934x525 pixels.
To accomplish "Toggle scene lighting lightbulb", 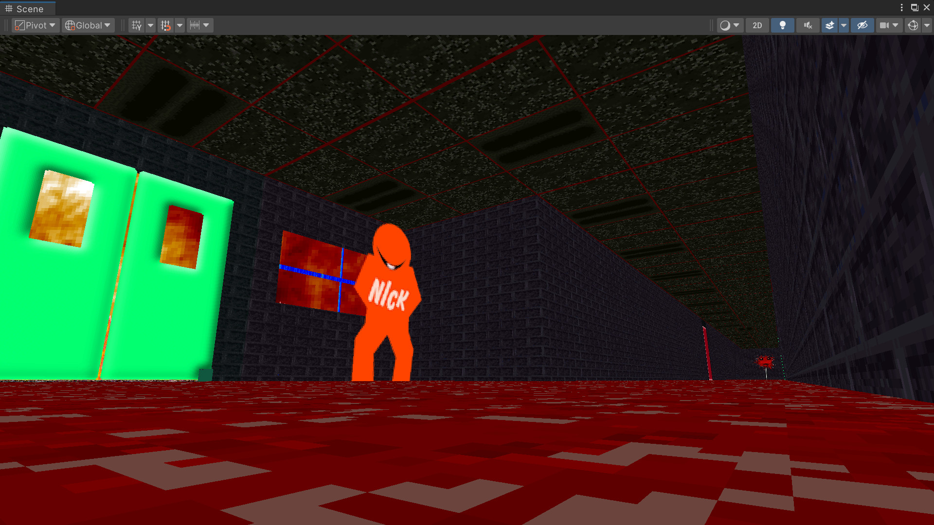I will 782,25.
